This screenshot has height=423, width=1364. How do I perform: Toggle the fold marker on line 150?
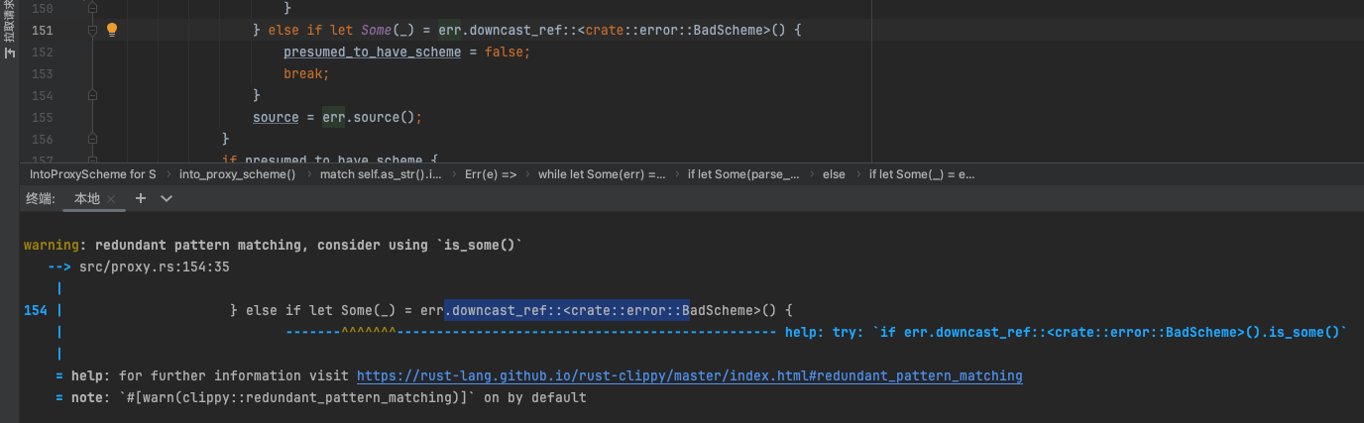[91, 9]
